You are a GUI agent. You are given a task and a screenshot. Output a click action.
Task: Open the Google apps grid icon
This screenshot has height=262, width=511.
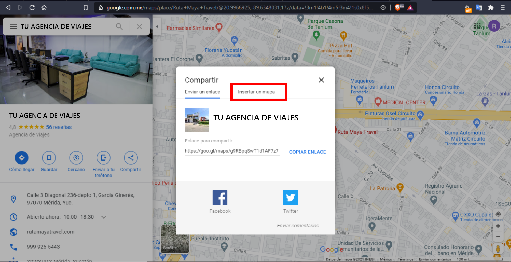(x=477, y=26)
